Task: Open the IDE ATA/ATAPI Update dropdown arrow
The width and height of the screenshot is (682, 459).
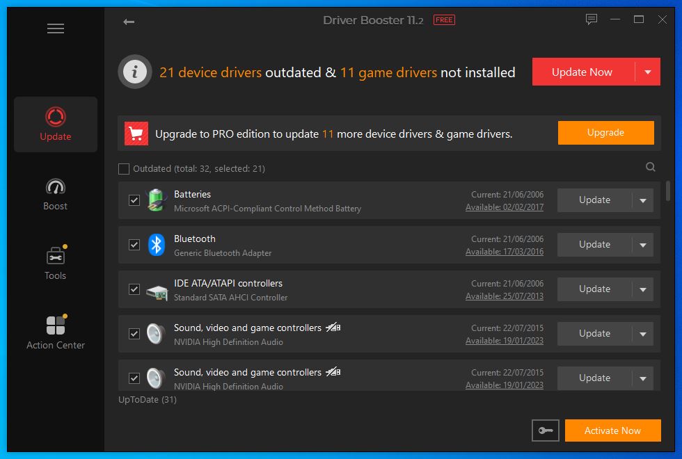Action: [643, 289]
